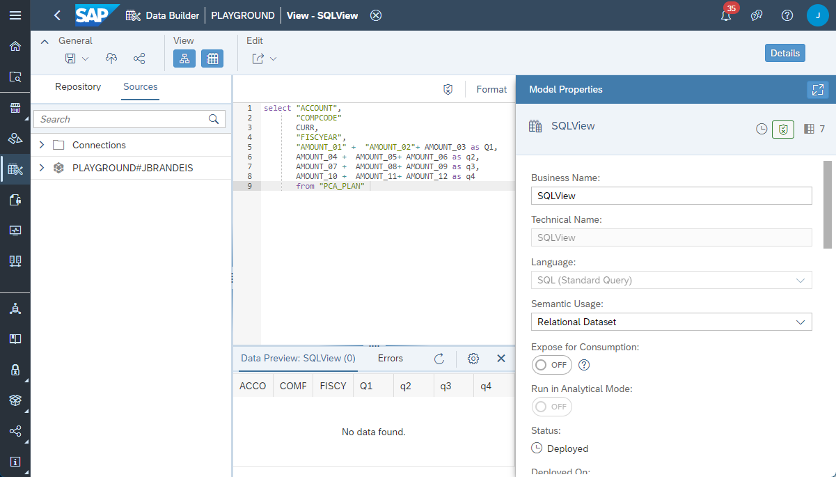Toggle Expose for Consumption switch
Screen dimensions: 836x477
[x=552, y=365]
